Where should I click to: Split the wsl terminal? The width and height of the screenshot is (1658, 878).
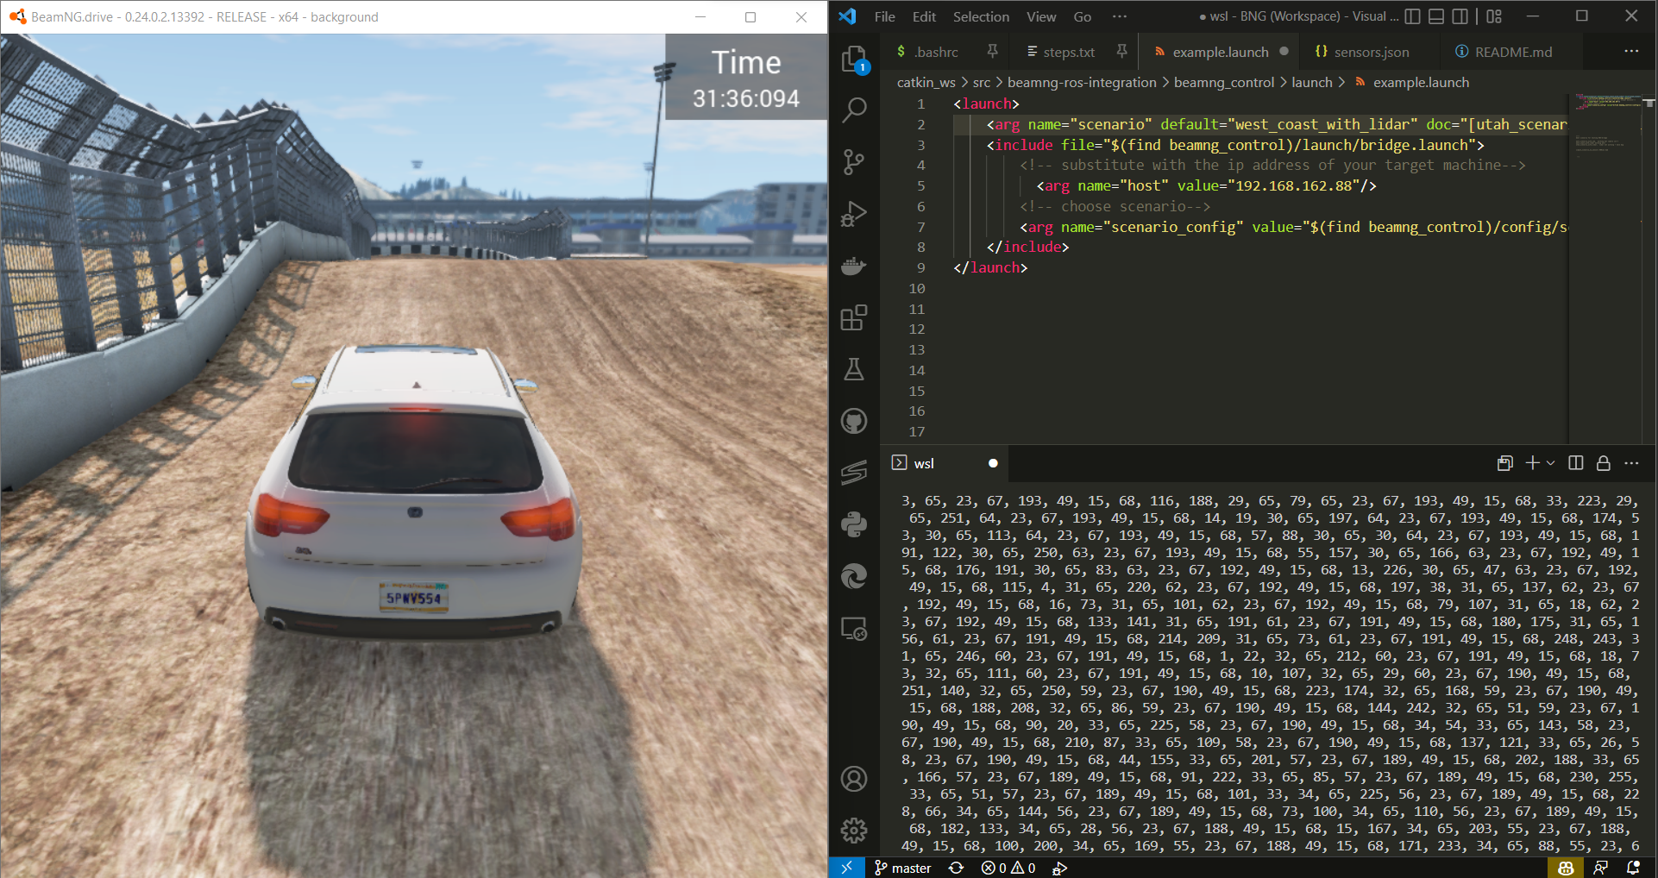[1576, 463]
